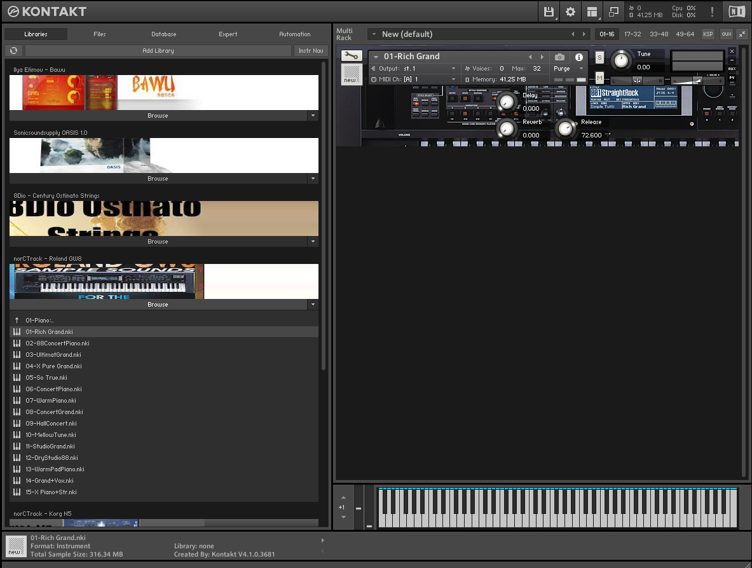
Task: Select 03-UltimatGrand.nki in file list
Action: [x=164, y=354]
